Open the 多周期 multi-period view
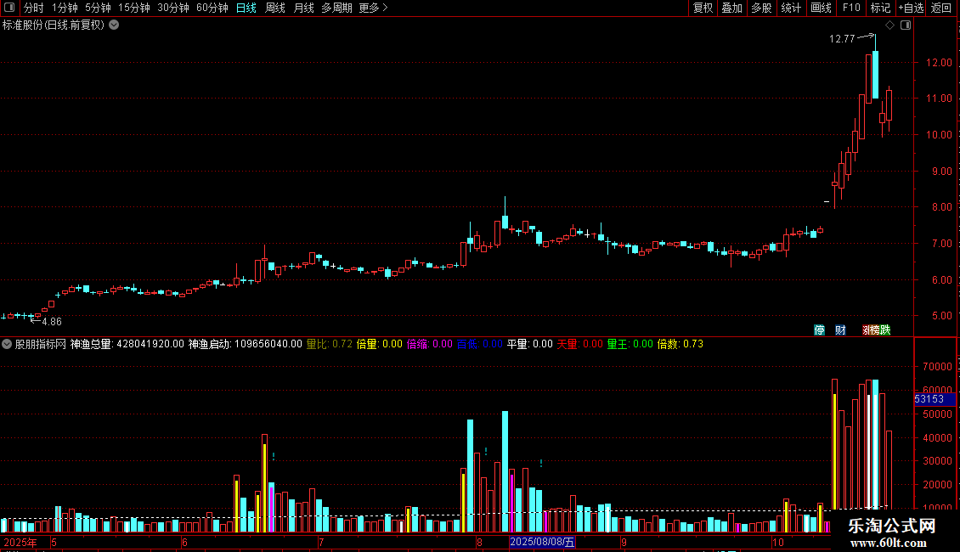Screen dimensions: 960x552 [x=336, y=8]
